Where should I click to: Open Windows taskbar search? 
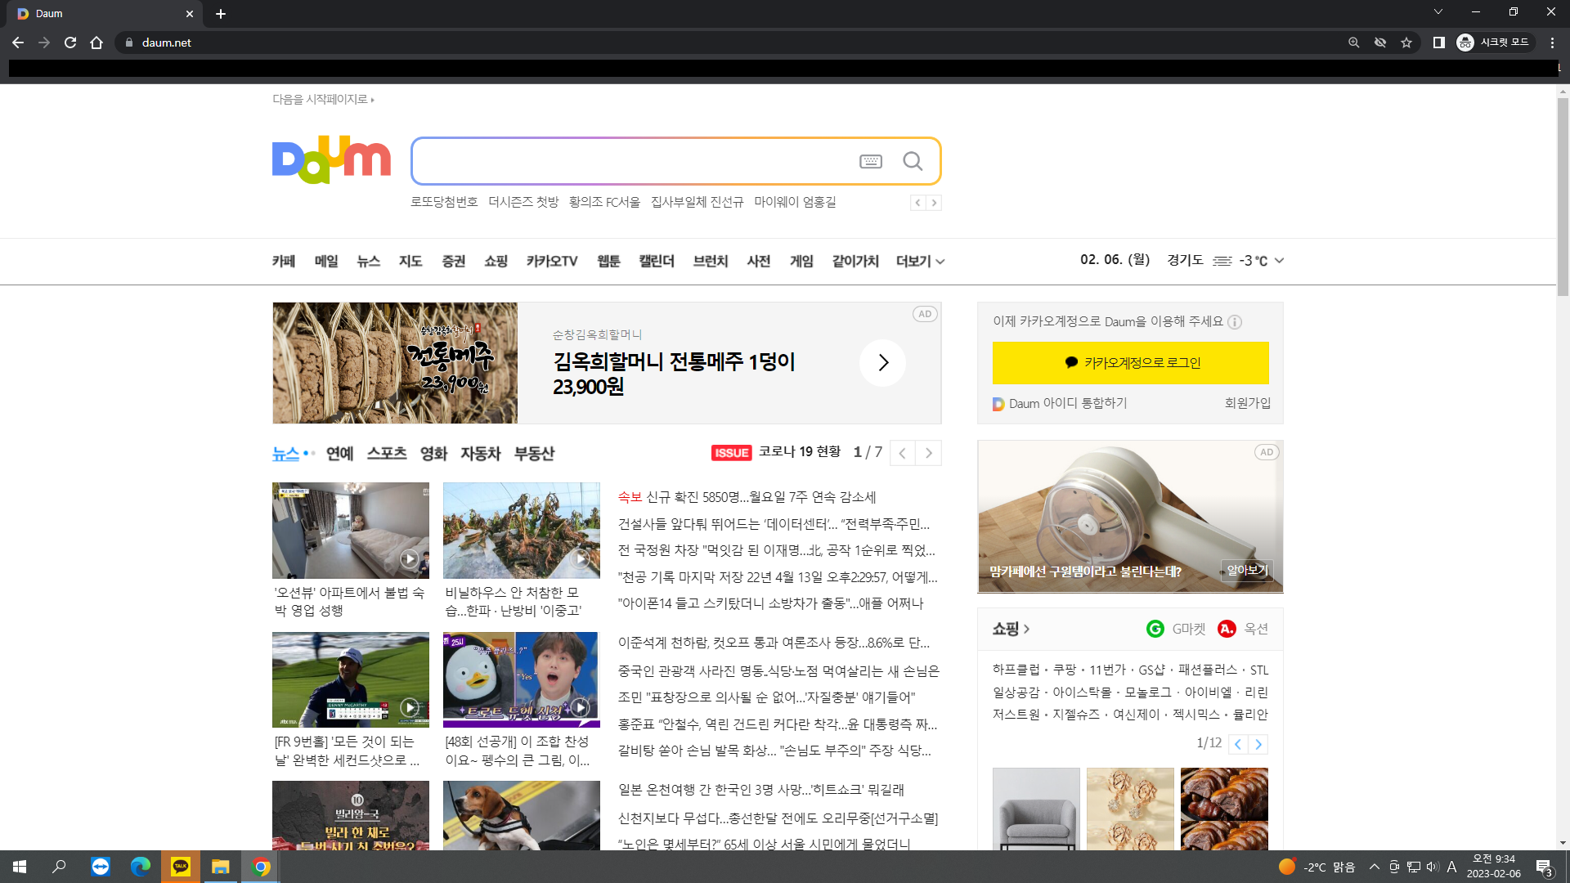click(x=59, y=867)
